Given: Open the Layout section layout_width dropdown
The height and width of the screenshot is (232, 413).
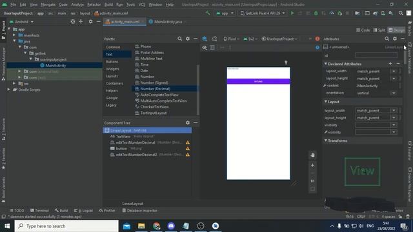Looking at the screenshot, I should click(394, 110).
